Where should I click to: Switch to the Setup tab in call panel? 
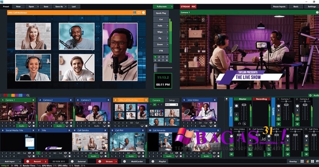(x=172, y=100)
